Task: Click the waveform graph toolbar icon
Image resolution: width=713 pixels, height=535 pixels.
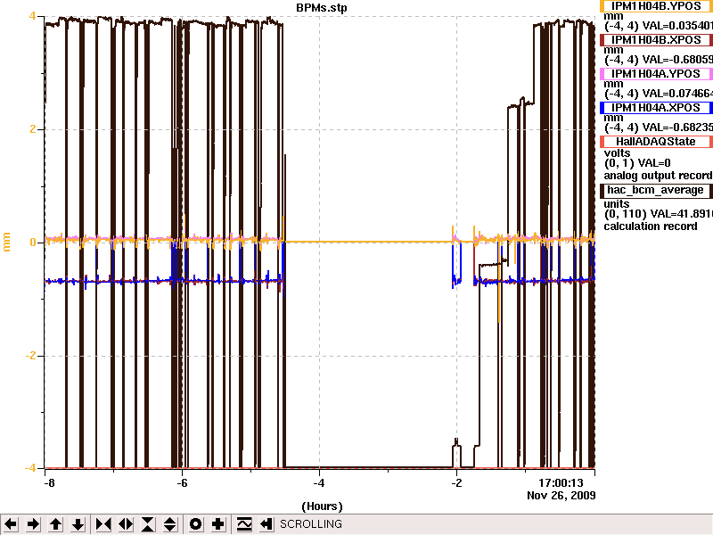Action: 244,524
